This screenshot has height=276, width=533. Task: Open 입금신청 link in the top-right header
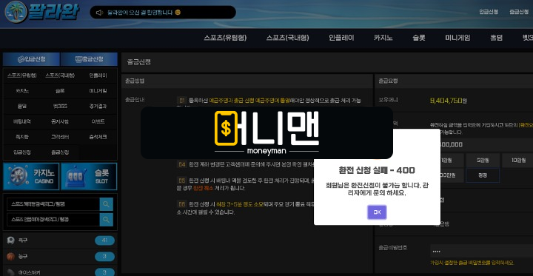[x=489, y=12]
